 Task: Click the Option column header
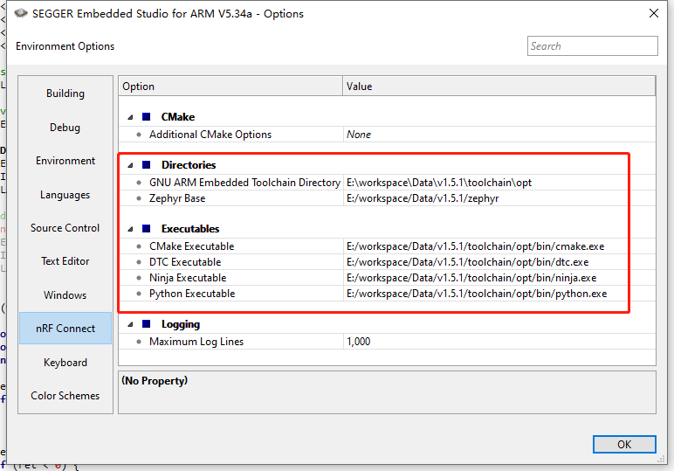(230, 86)
